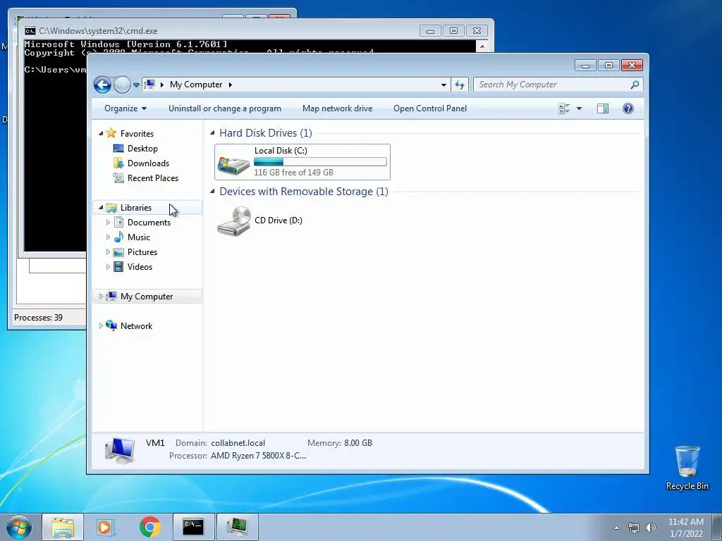Expand the Pictures library node
The width and height of the screenshot is (722, 541).
[108, 252]
